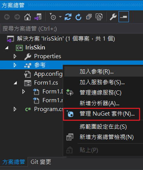This screenshot has width=143, height=170.
Task: Collapse all nodes icon
Action: (x=89, y=17)
